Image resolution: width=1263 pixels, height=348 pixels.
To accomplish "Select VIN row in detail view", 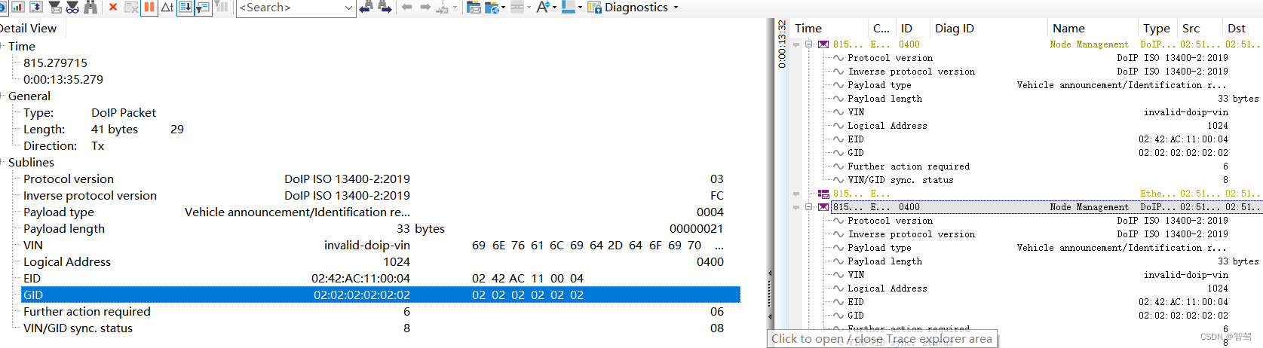I will [381, 245].
